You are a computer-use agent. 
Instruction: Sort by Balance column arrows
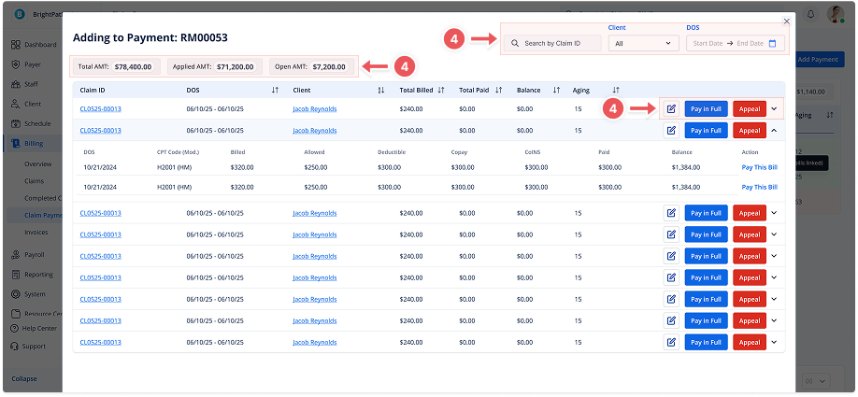pos(556,90)
